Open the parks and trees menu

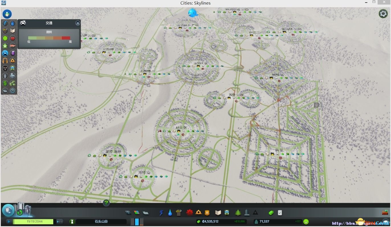[x=238, y=212]
